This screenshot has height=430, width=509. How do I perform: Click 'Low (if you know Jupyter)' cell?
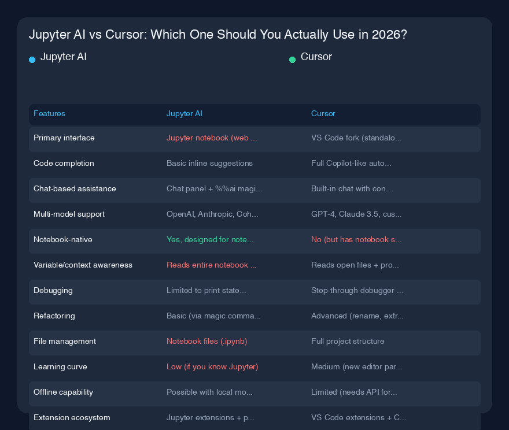pos(212,367)
